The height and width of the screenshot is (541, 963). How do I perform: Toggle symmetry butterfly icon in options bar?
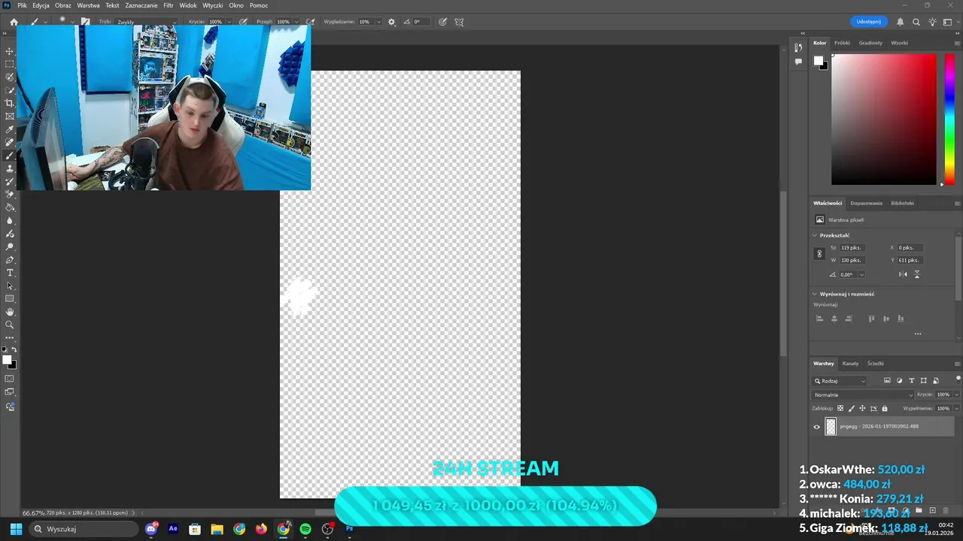tap(459, 22)
